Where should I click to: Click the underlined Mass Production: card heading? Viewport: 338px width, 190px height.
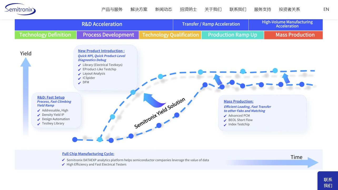point(238,101)
